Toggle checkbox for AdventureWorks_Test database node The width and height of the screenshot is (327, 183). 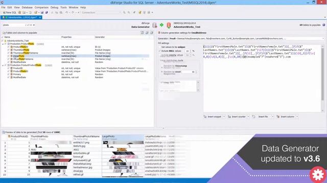click(x=3, y=41)
